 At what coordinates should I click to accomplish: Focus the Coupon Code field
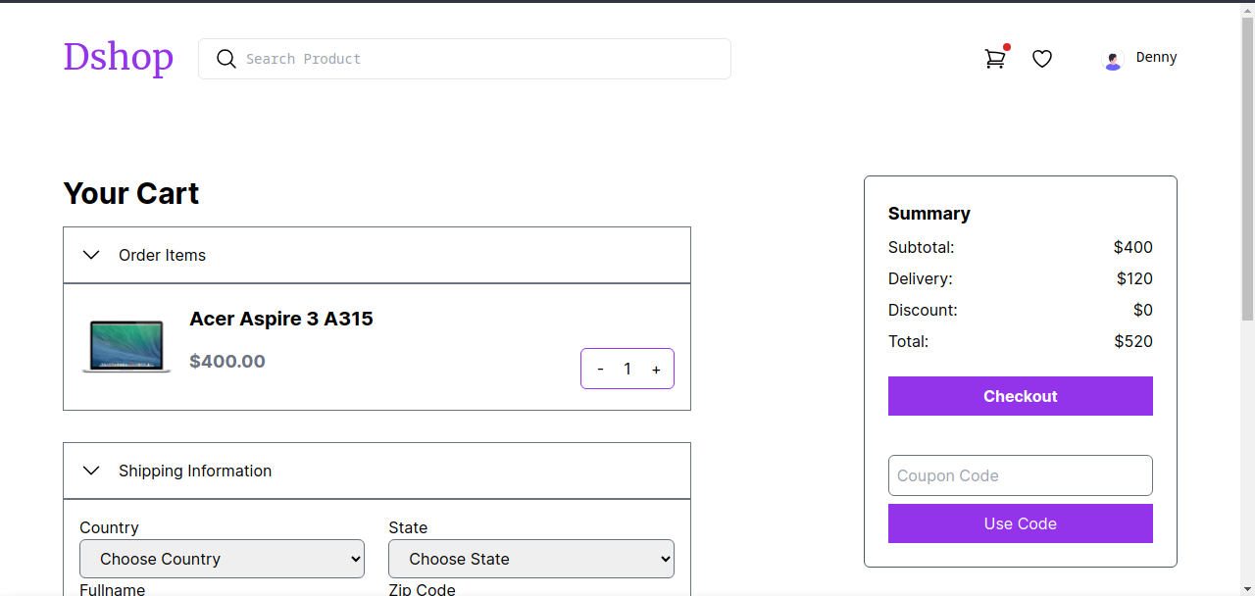tap(1020, 475)
